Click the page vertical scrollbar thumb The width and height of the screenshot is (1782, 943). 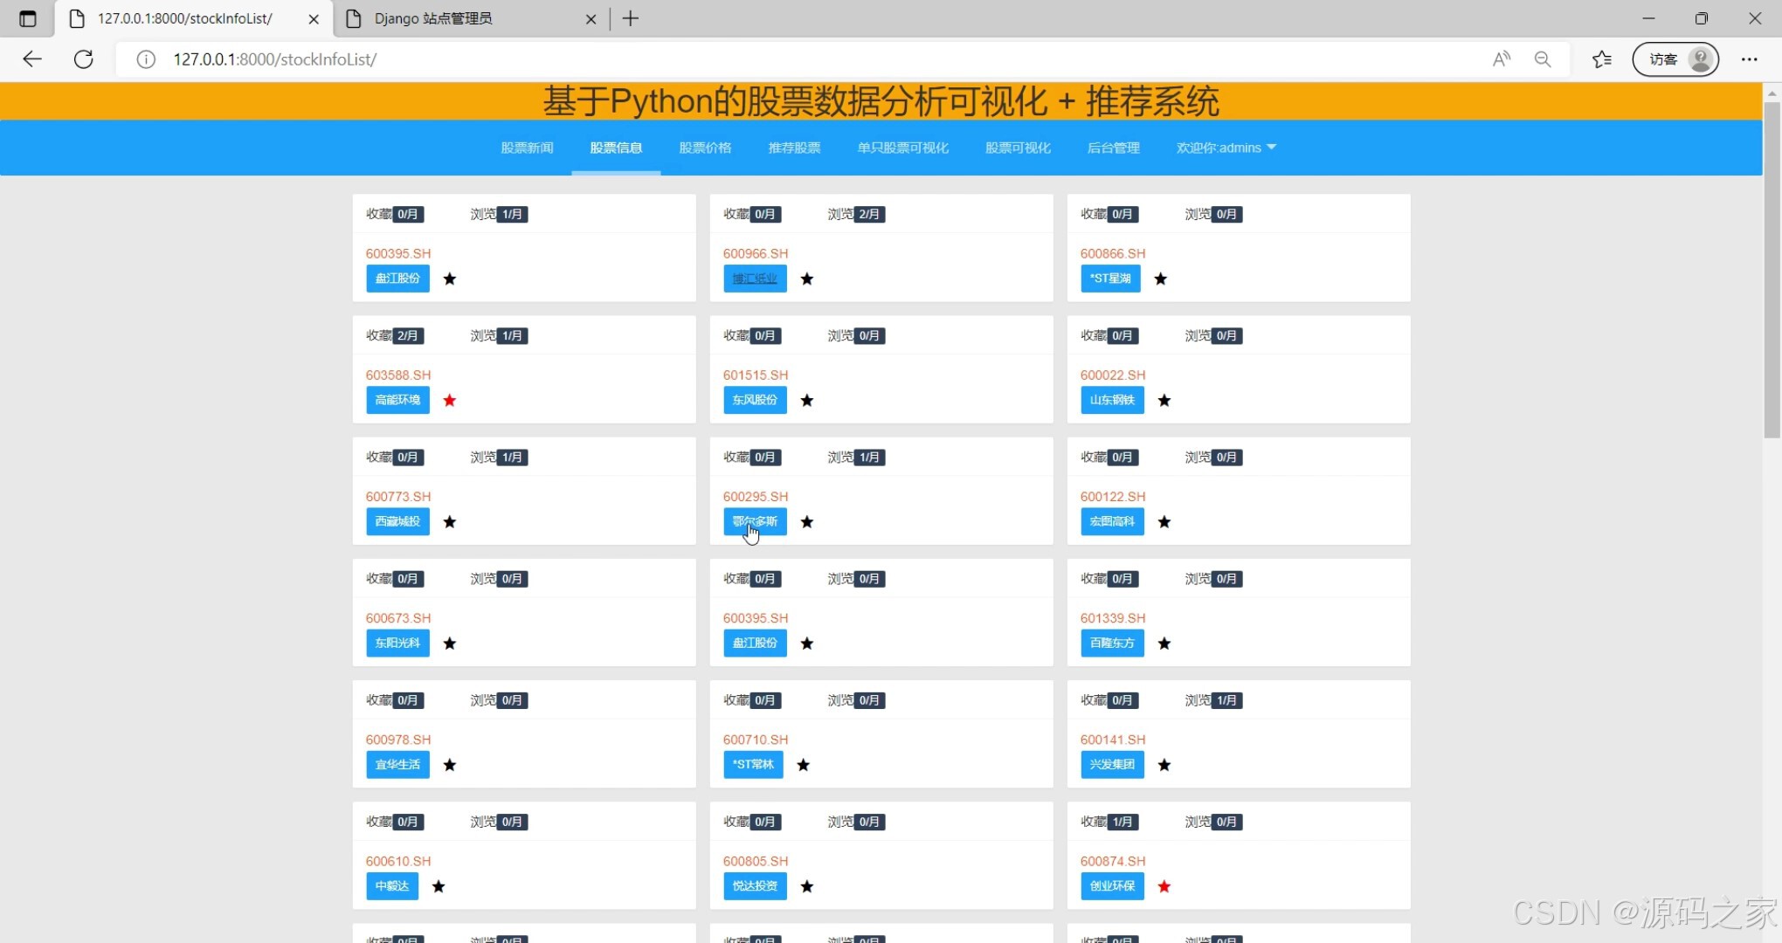1772,269
